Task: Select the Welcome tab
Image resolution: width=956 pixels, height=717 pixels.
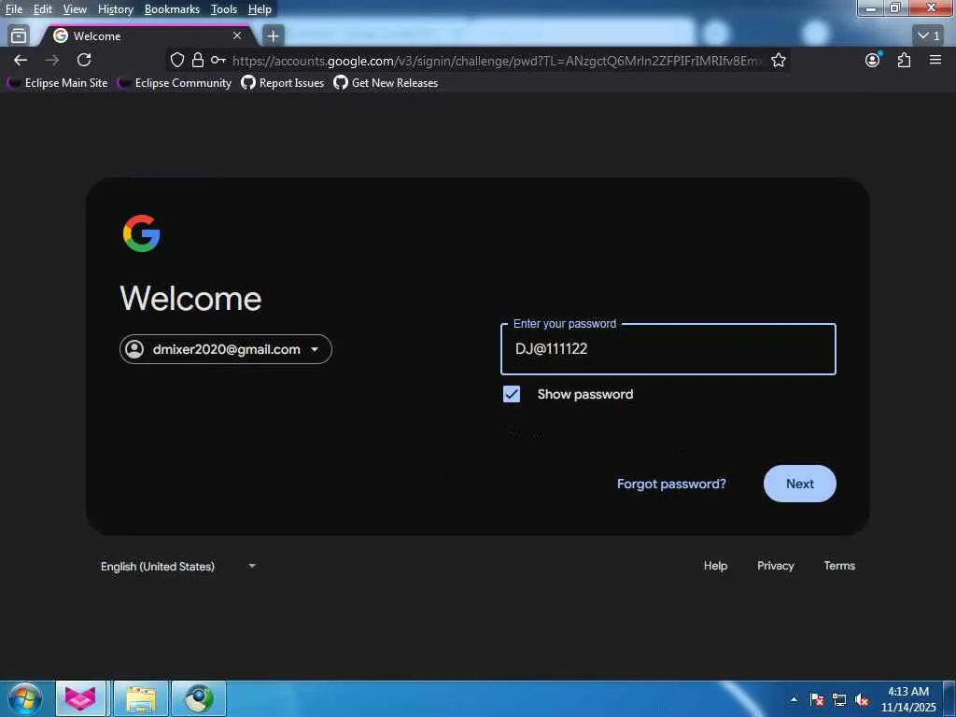Action: click(x=147, y=36)
